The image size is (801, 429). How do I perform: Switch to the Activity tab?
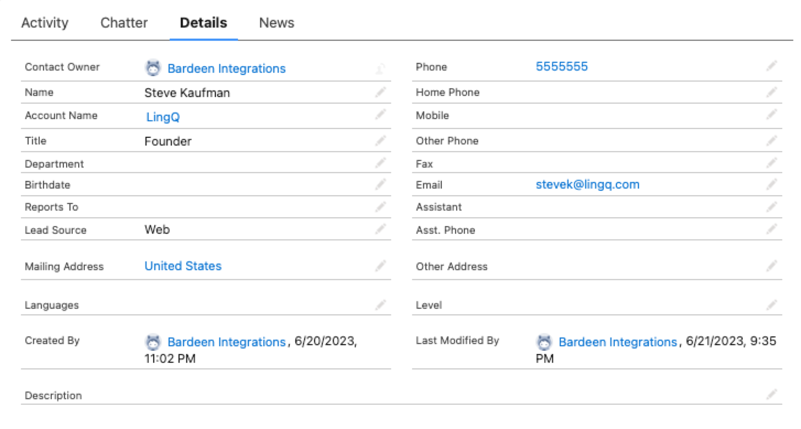(45, 23)
